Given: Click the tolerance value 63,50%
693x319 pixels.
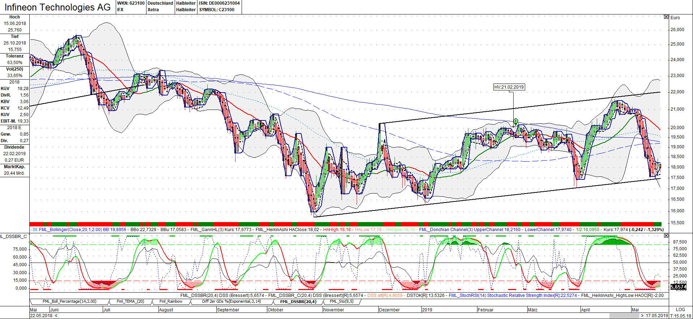Looking at the screenshot, I should pyautogui.click(x=15, y=63).
